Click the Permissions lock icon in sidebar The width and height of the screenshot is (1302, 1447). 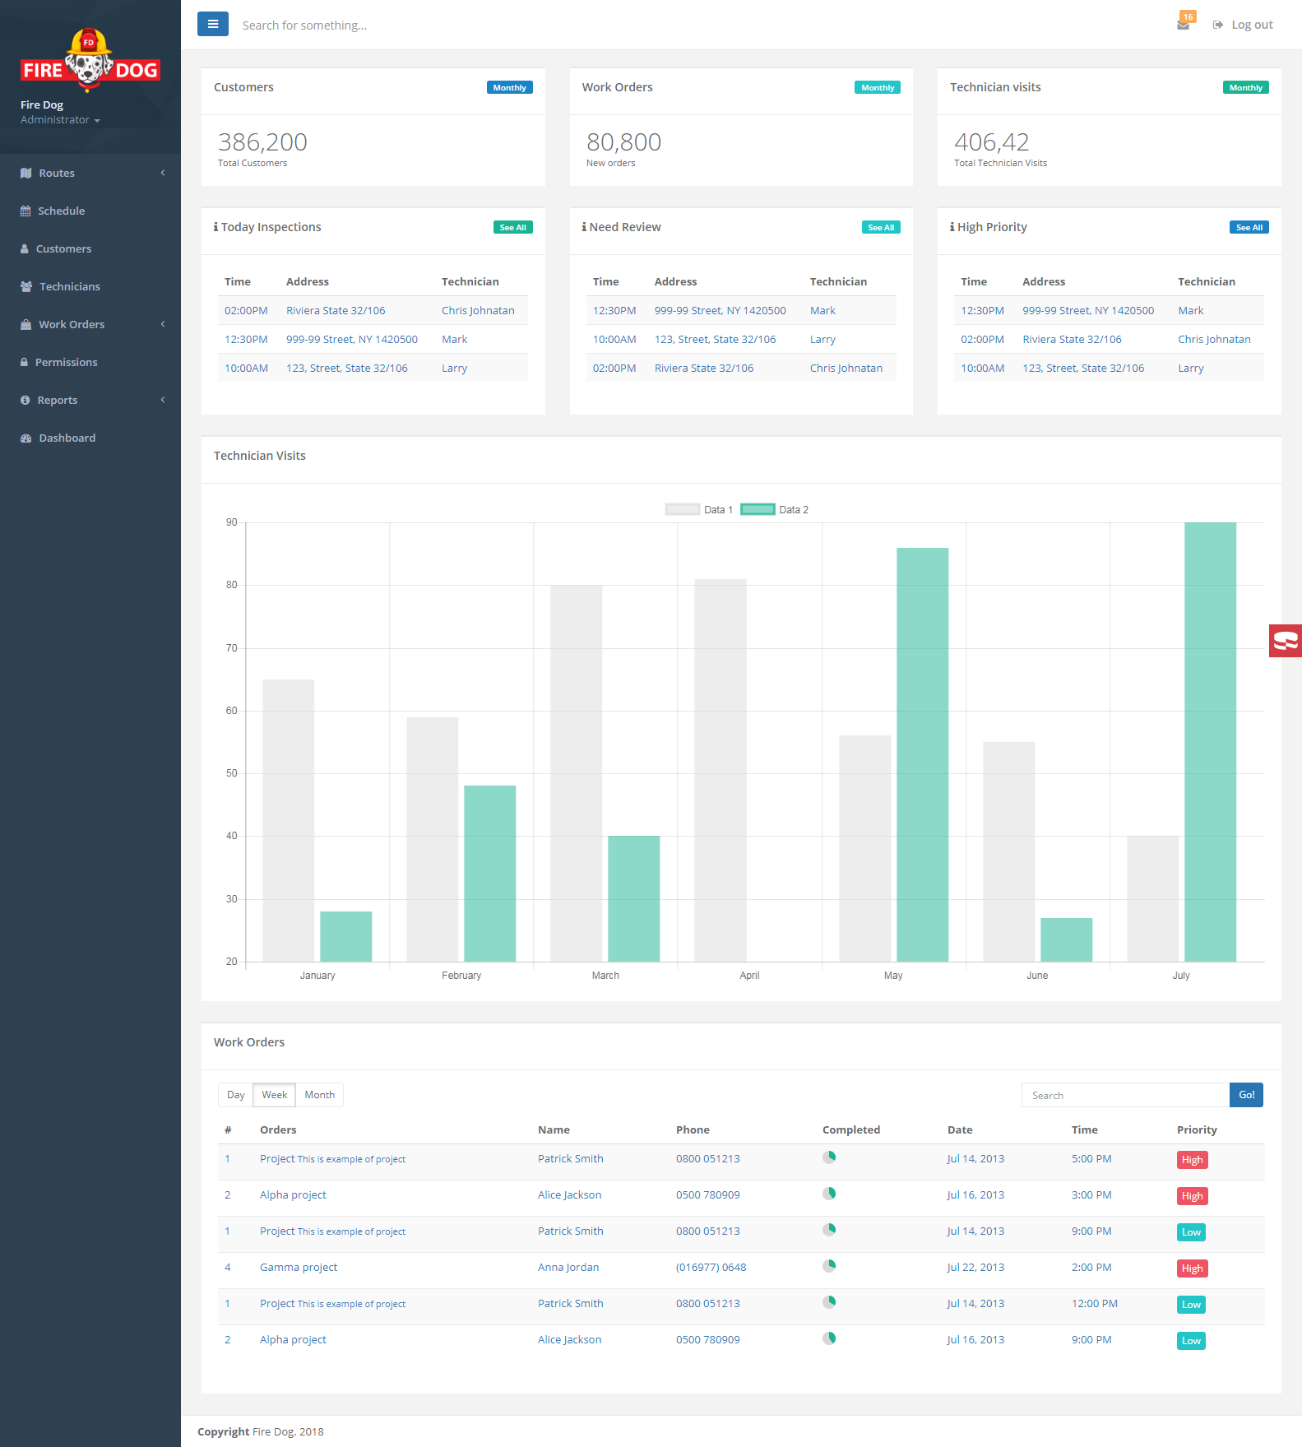tap(25, 363)
